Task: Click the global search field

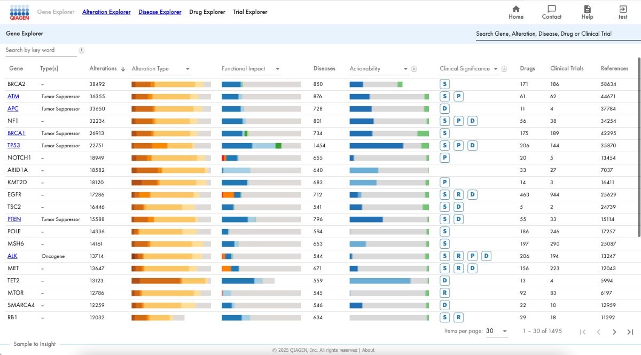Action: coord(554,34)
